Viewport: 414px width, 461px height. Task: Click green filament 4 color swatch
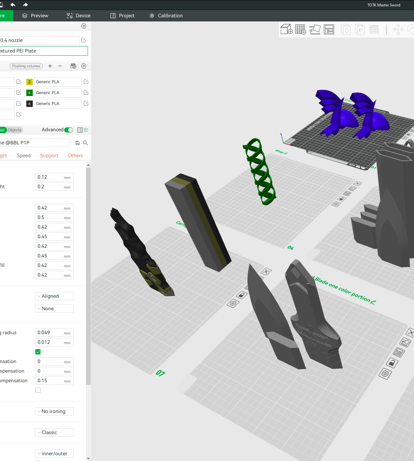[29, 93]
